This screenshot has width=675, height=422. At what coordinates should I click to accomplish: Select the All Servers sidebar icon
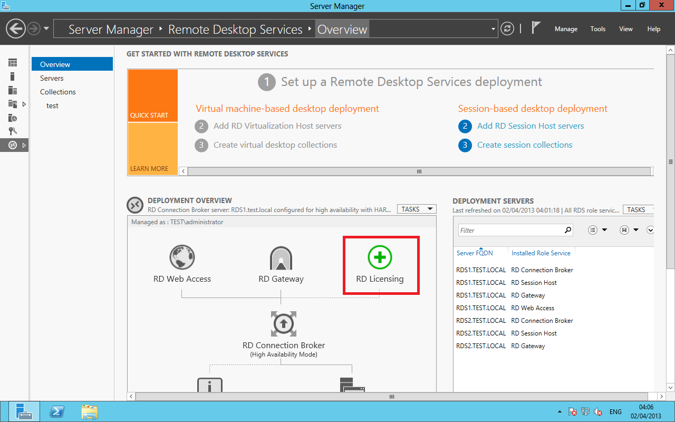13,90
